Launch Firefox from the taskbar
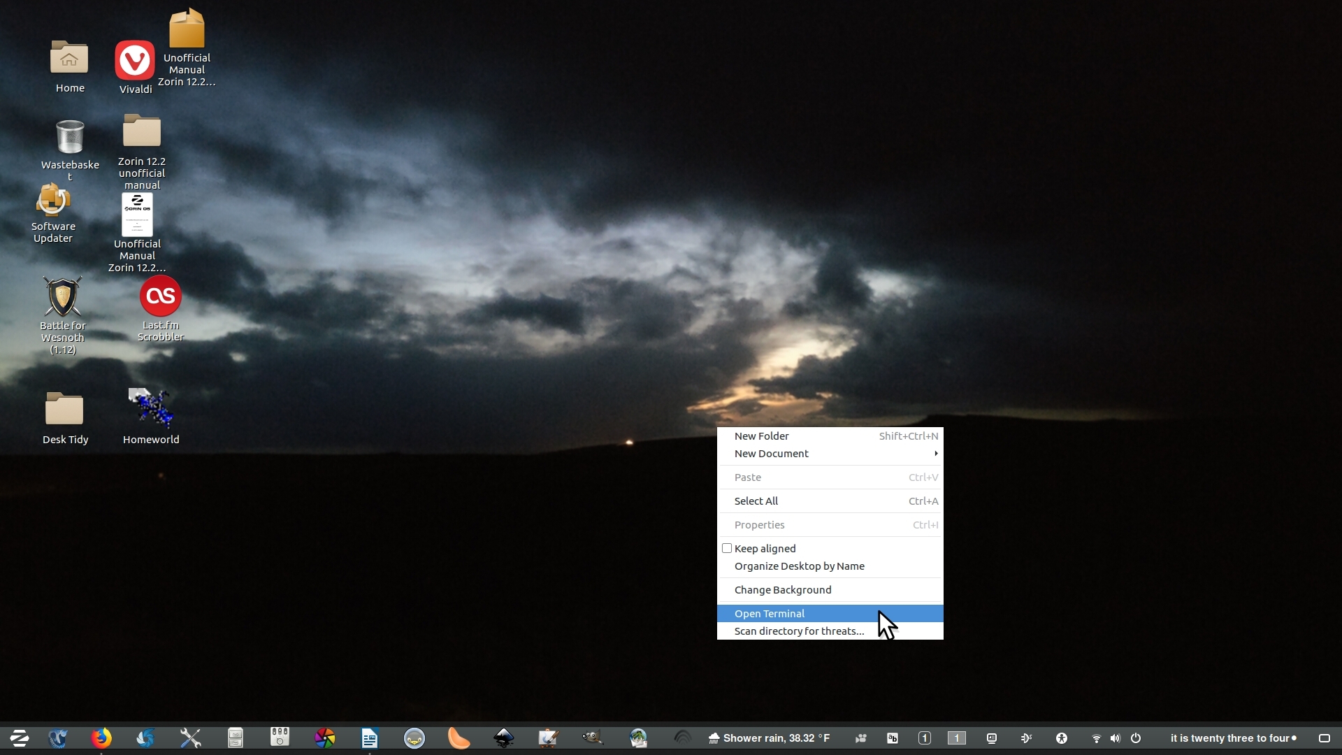Image resolution: width=1342 pixels, height=755 pixels. point(101,738)
